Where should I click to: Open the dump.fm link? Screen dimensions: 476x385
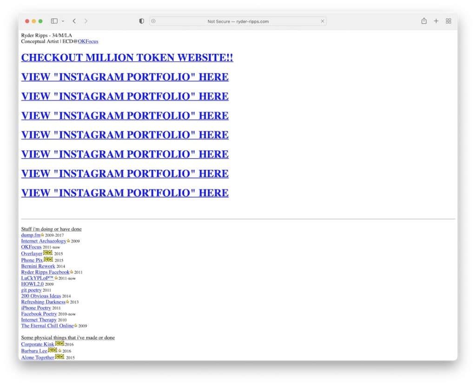tap(31, 235)
